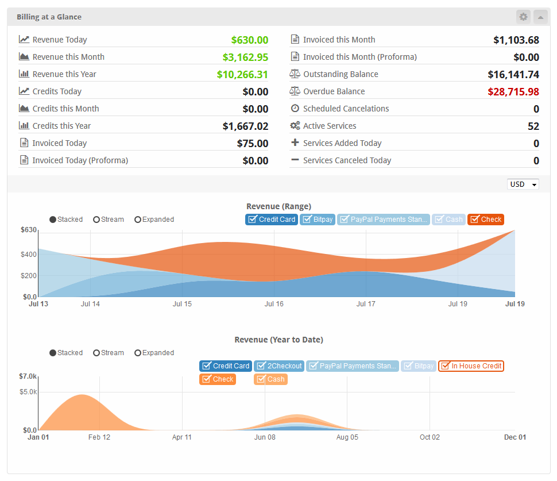
Task: Click the Services Canceled Today minus icon
Action: (295, 160)
